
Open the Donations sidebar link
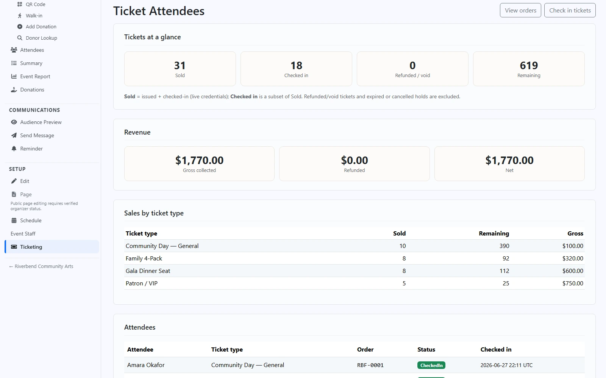pyautogui.click(x=32, y=90)
